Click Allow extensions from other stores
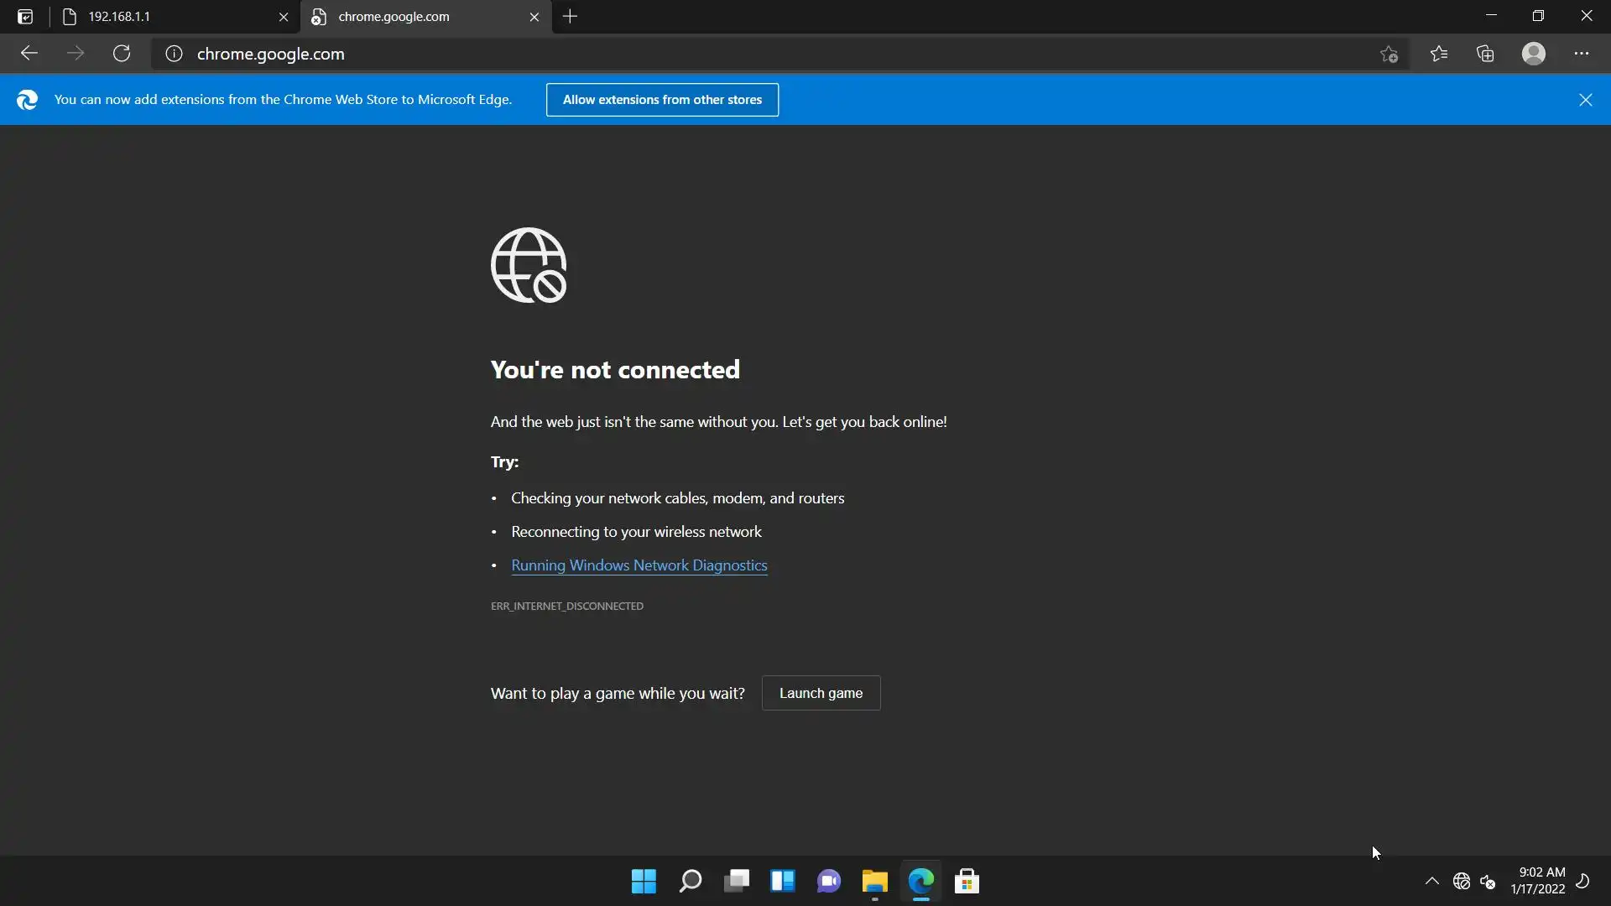The height and width of the screenshot is (906, 1611). point(662,100)
